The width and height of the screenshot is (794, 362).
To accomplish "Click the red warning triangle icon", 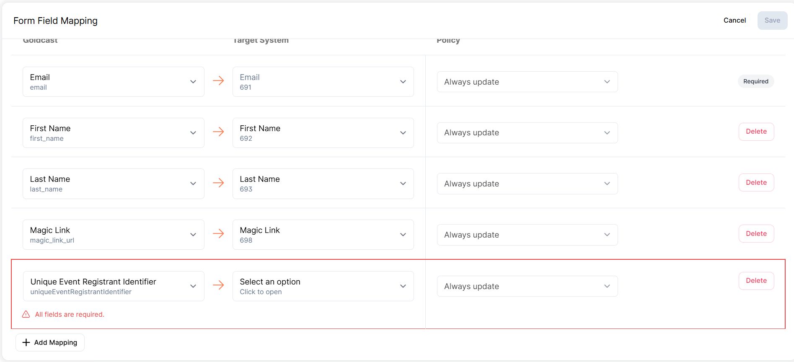I will pos(26,314).
